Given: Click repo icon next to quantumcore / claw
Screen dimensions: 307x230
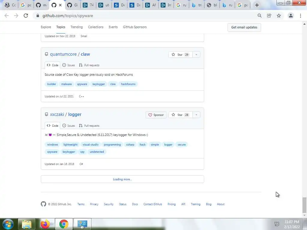Looking at the screenshot, I should [46, 54].
